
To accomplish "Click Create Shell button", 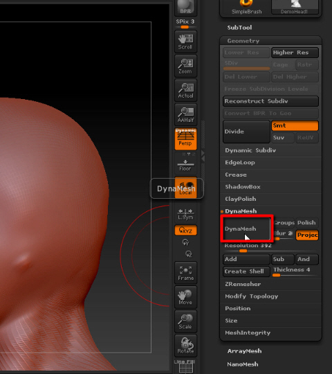I will tap(246, 271).
